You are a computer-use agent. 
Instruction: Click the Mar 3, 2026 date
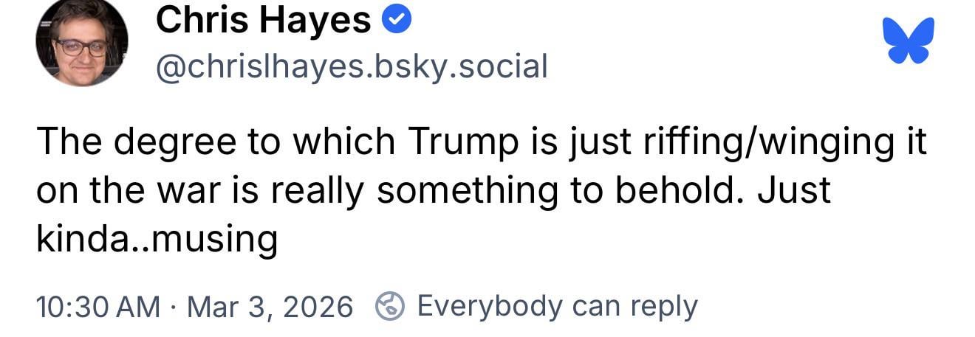[270, 306]
